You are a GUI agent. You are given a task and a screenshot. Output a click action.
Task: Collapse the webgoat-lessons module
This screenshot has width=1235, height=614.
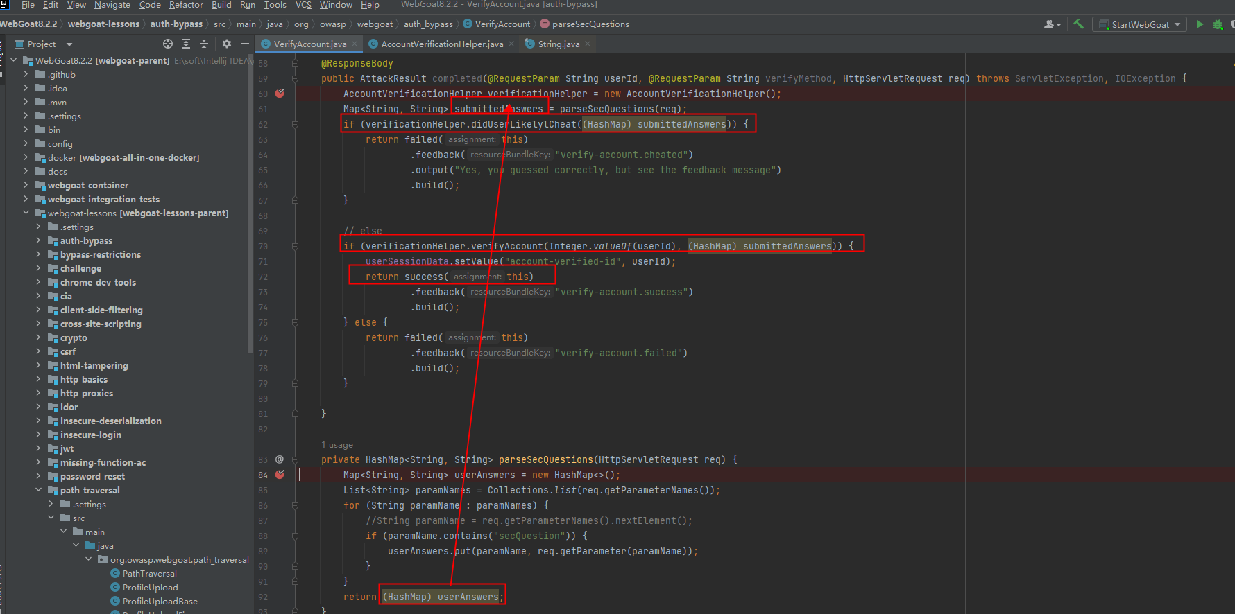click(26, 213)
